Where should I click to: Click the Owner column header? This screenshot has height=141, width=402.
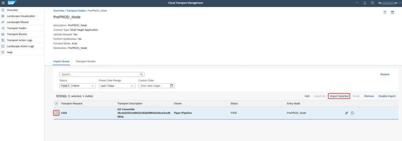[178, 104]
